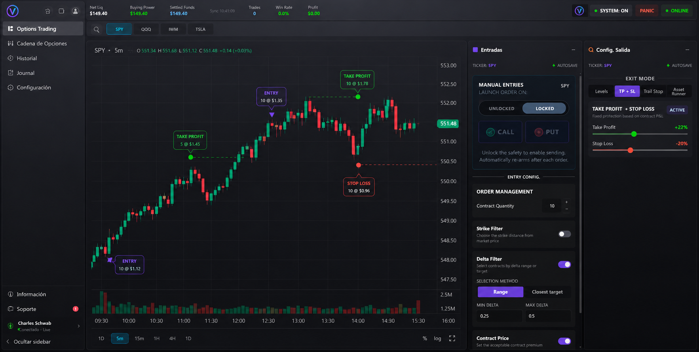Click the red stop loss dot on chart

click(x=359, y=165)
